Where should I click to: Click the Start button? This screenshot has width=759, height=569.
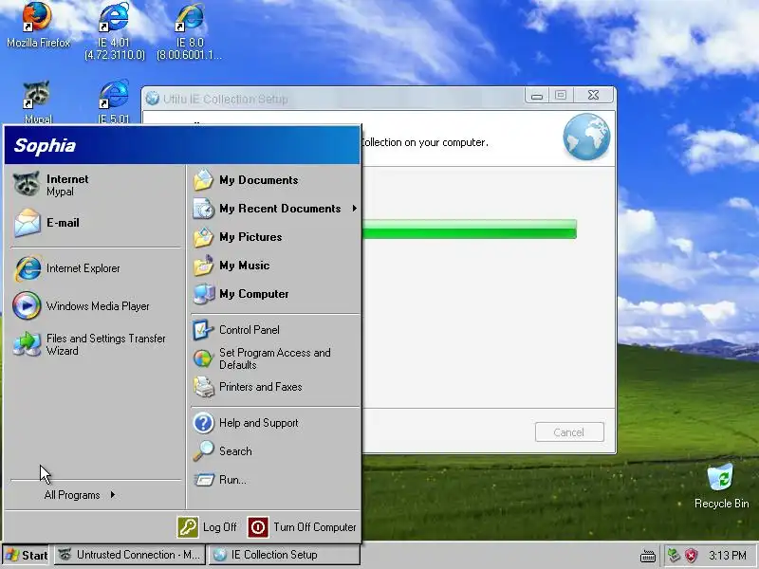[x=27, y=555]
